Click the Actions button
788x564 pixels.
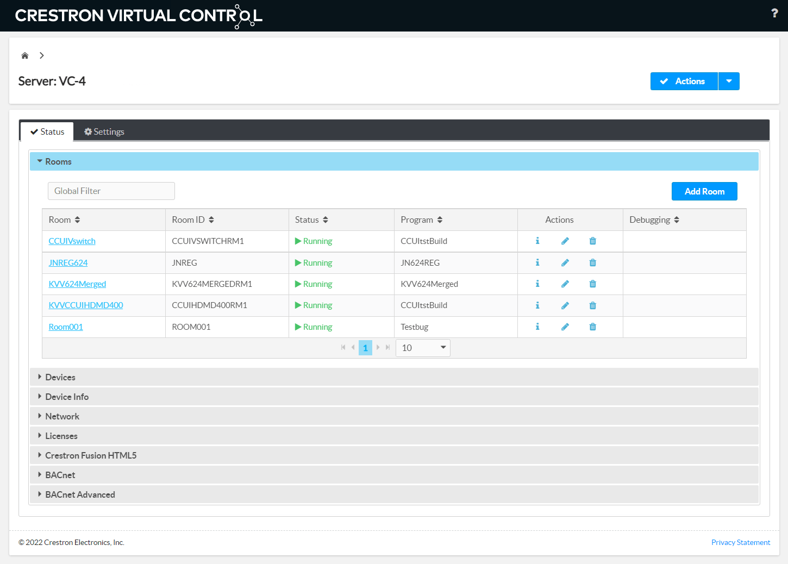pos(684,81)
